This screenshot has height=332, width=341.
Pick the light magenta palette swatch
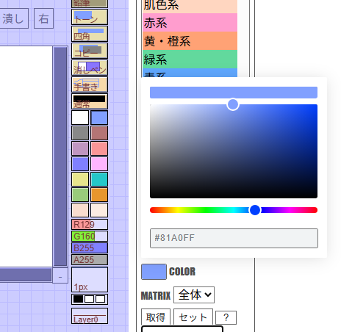[x=99, y=164]
